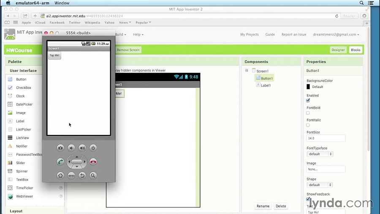Click emulator volume up button
This screenshot has height=214, width=380.
[x=82, y=148]
